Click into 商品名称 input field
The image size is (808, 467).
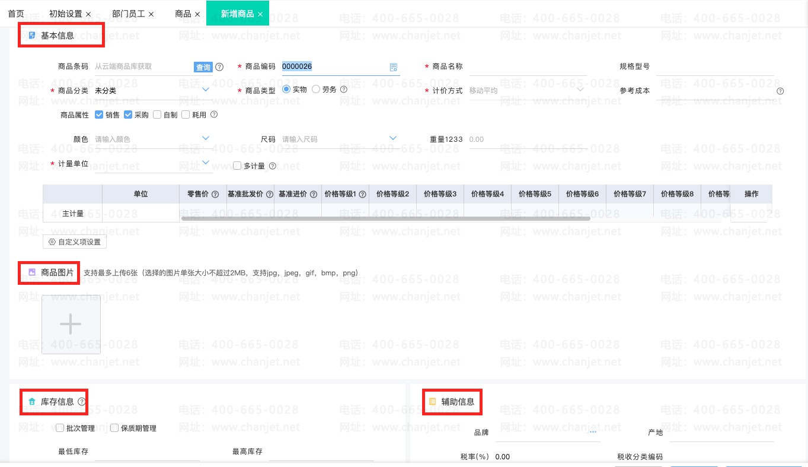click(x=528, y=66)
